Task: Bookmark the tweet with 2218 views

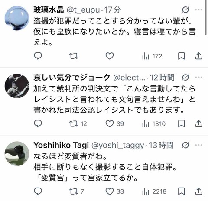Action: [181, 191]
